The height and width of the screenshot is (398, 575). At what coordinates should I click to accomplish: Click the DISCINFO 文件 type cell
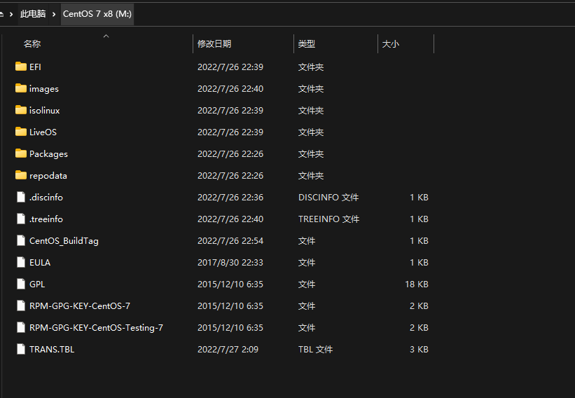coord(328,198)
